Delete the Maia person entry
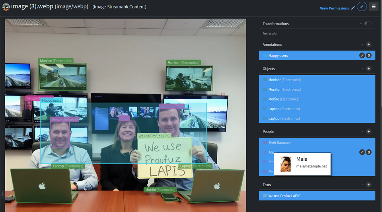382x212 pixels. tap(369, 152)
